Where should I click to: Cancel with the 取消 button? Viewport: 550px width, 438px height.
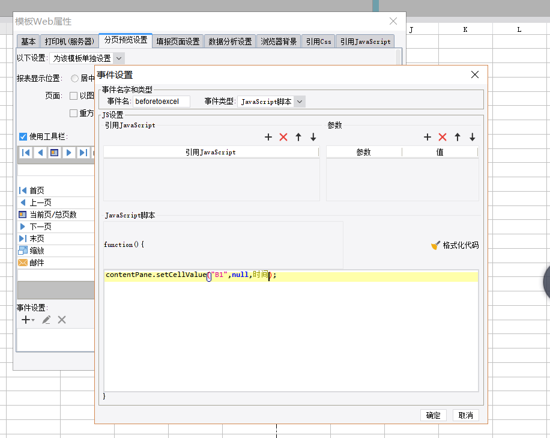[465, 415]
